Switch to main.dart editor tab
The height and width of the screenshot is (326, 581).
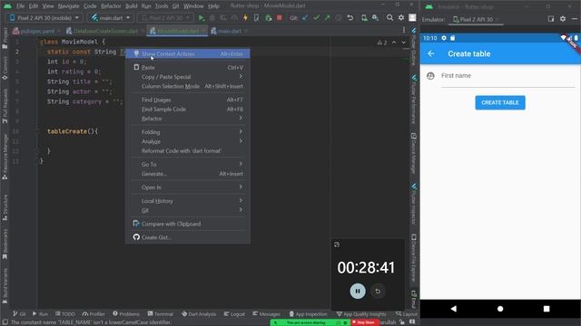pos(229,31)
